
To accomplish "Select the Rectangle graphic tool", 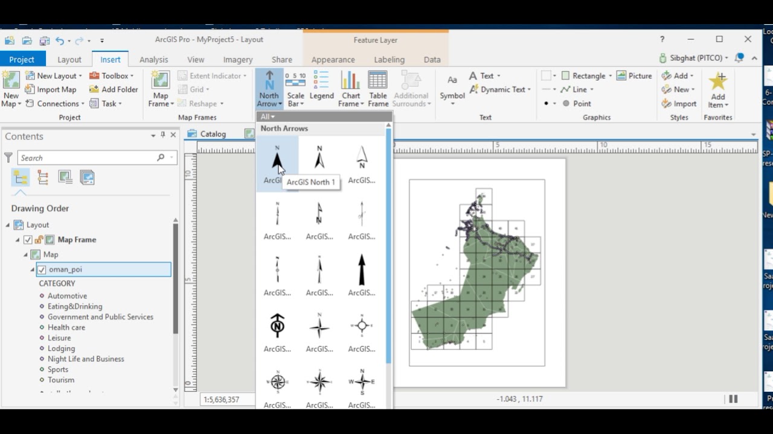I will (x=583, y=76).
